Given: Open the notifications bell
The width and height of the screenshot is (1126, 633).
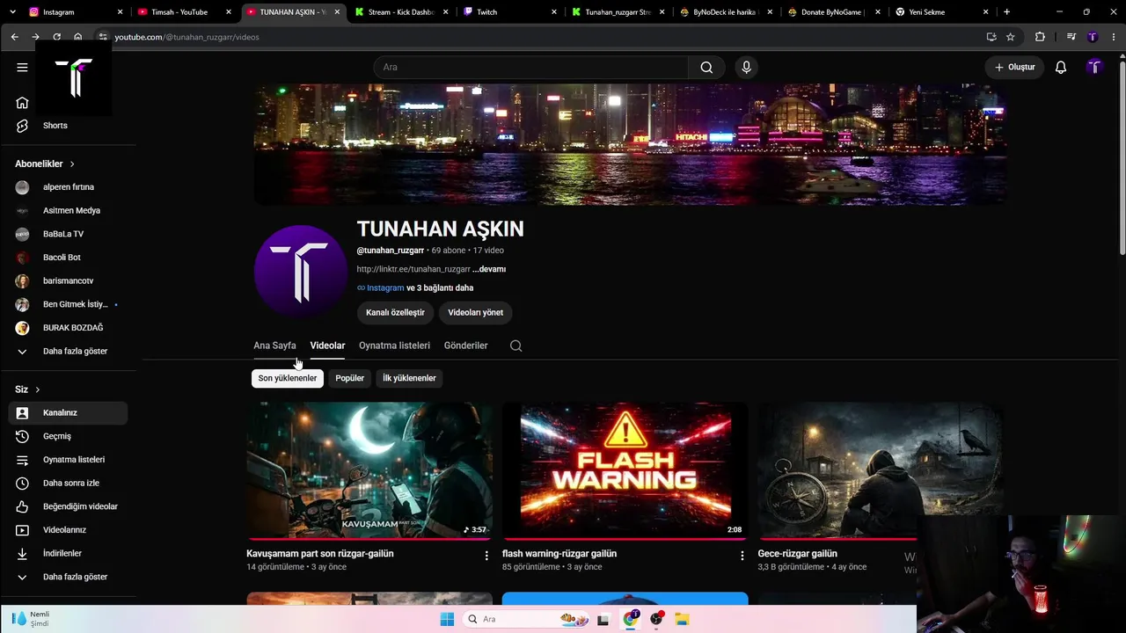Looking at the screenshot, I should [1061, 68].
